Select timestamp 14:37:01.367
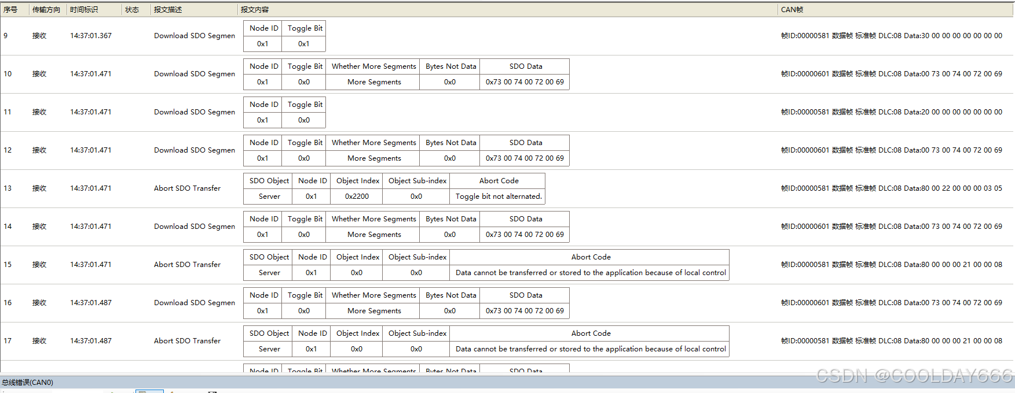 click(x=91, y=36)
